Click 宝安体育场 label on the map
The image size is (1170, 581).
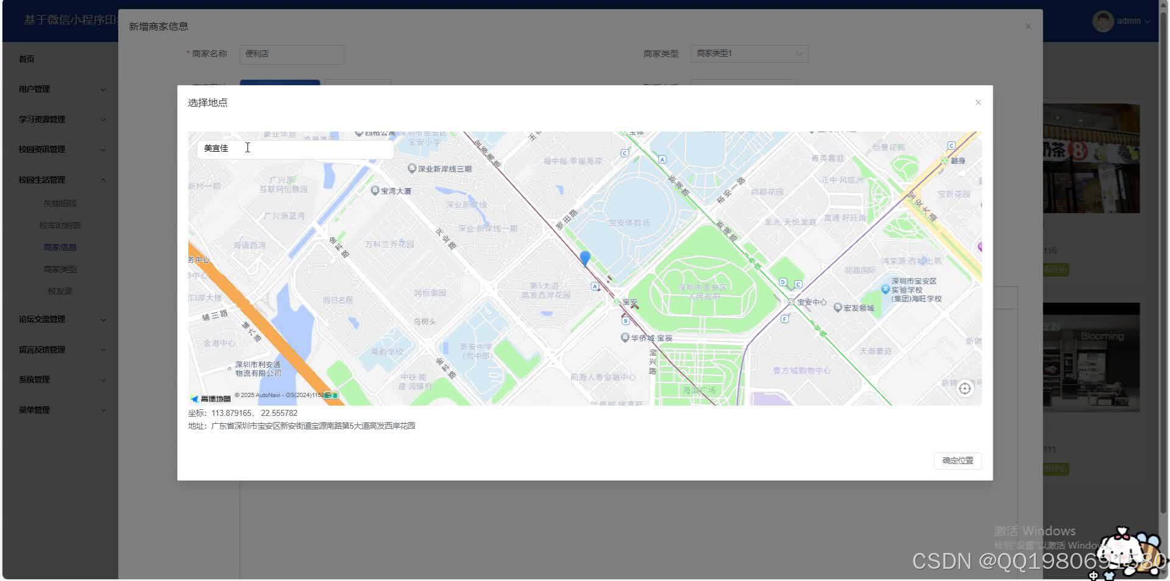pos(629,223)
